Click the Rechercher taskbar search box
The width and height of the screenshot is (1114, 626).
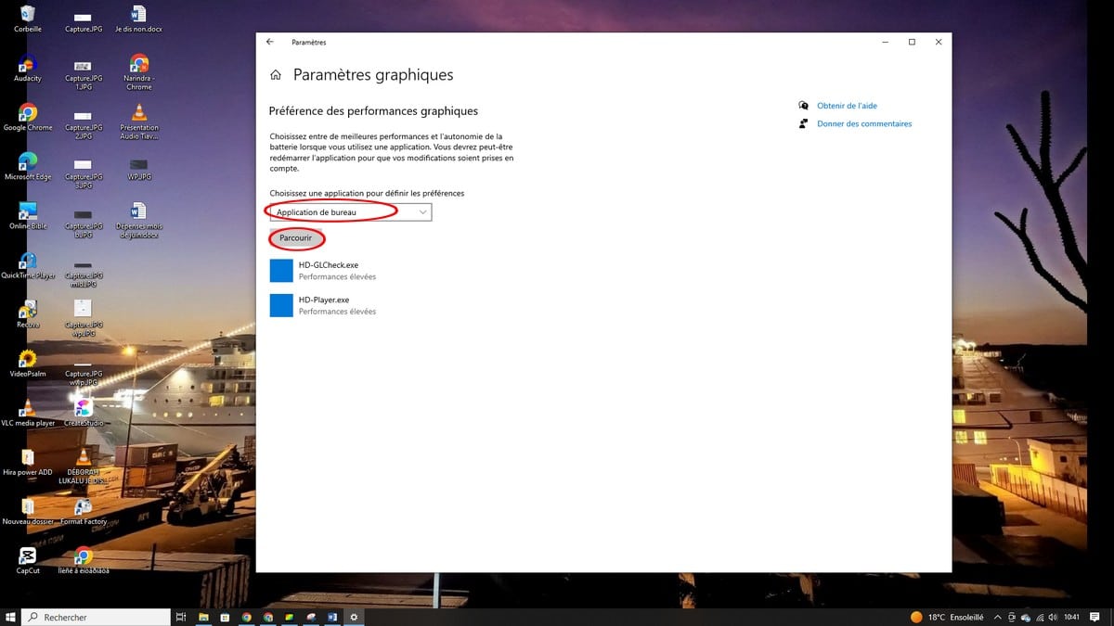pos(96,617)
